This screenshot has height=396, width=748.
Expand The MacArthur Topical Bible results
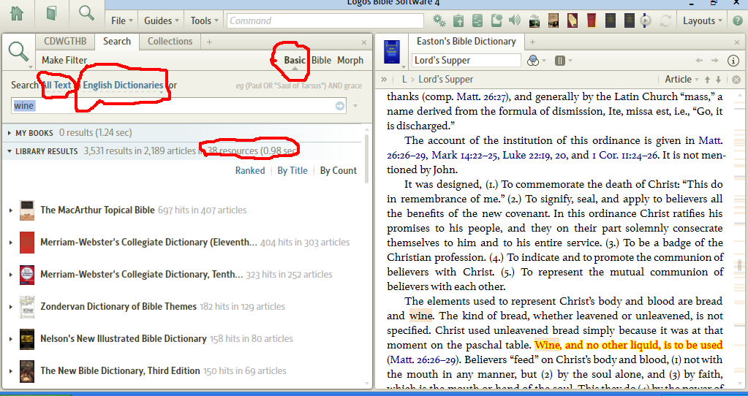[x=10, y=210]
